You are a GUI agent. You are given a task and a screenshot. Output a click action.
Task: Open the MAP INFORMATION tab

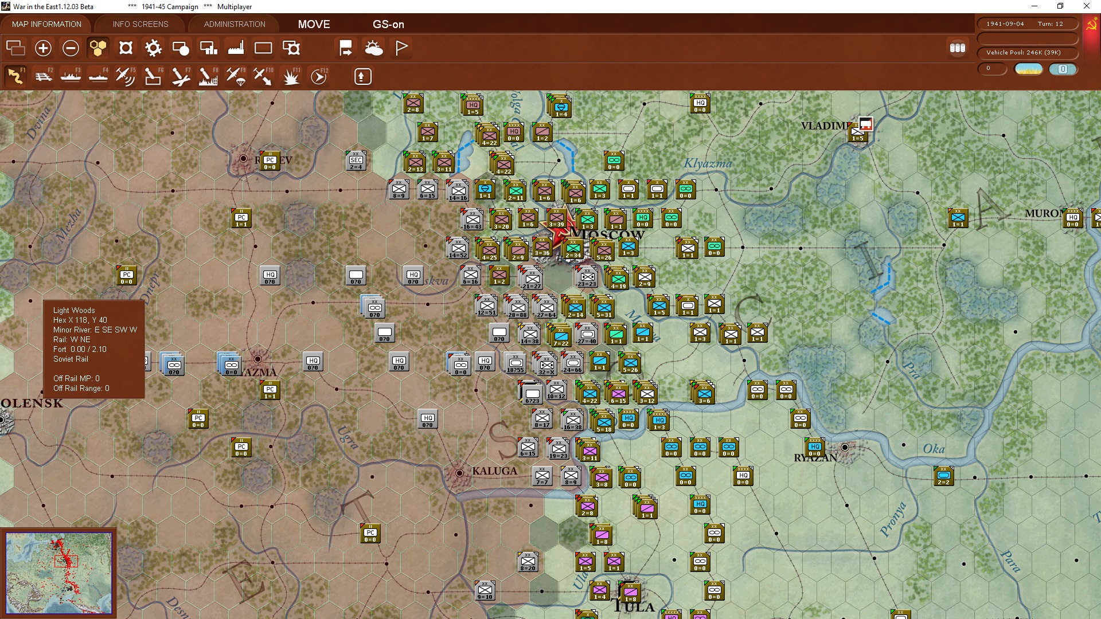coord(46,24)
